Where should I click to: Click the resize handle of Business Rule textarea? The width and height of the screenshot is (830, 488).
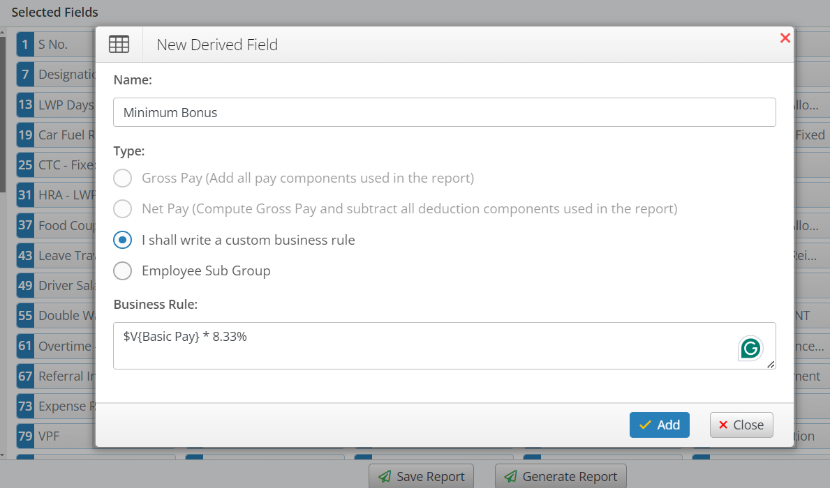point(771,365)
